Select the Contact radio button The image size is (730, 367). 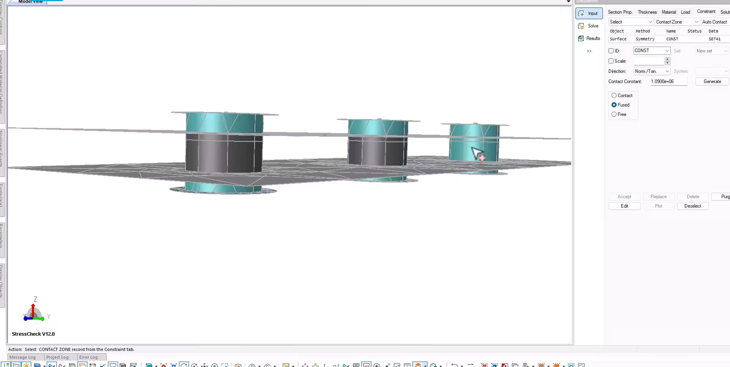(x=615, y=95)
